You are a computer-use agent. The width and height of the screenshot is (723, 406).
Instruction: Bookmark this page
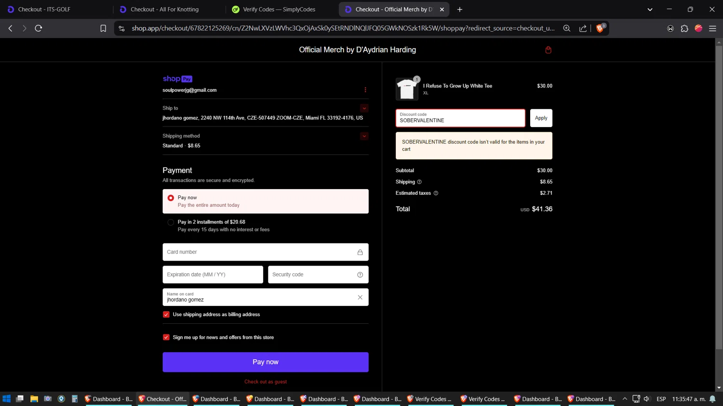click(103, 28)
